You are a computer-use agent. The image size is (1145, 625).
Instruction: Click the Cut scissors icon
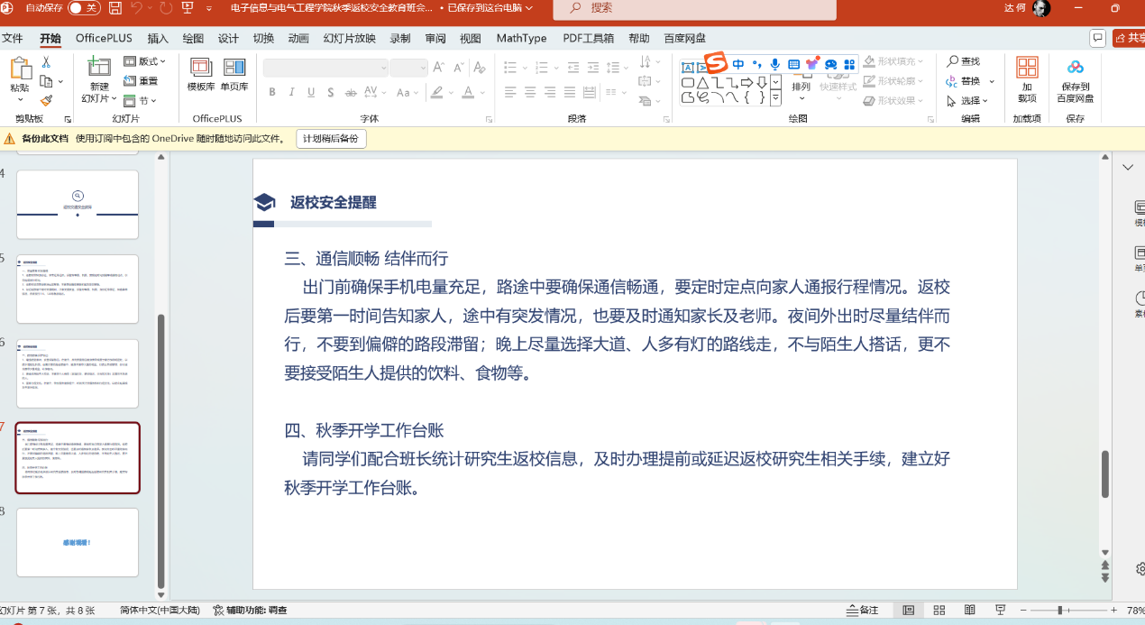pos(46,62)
